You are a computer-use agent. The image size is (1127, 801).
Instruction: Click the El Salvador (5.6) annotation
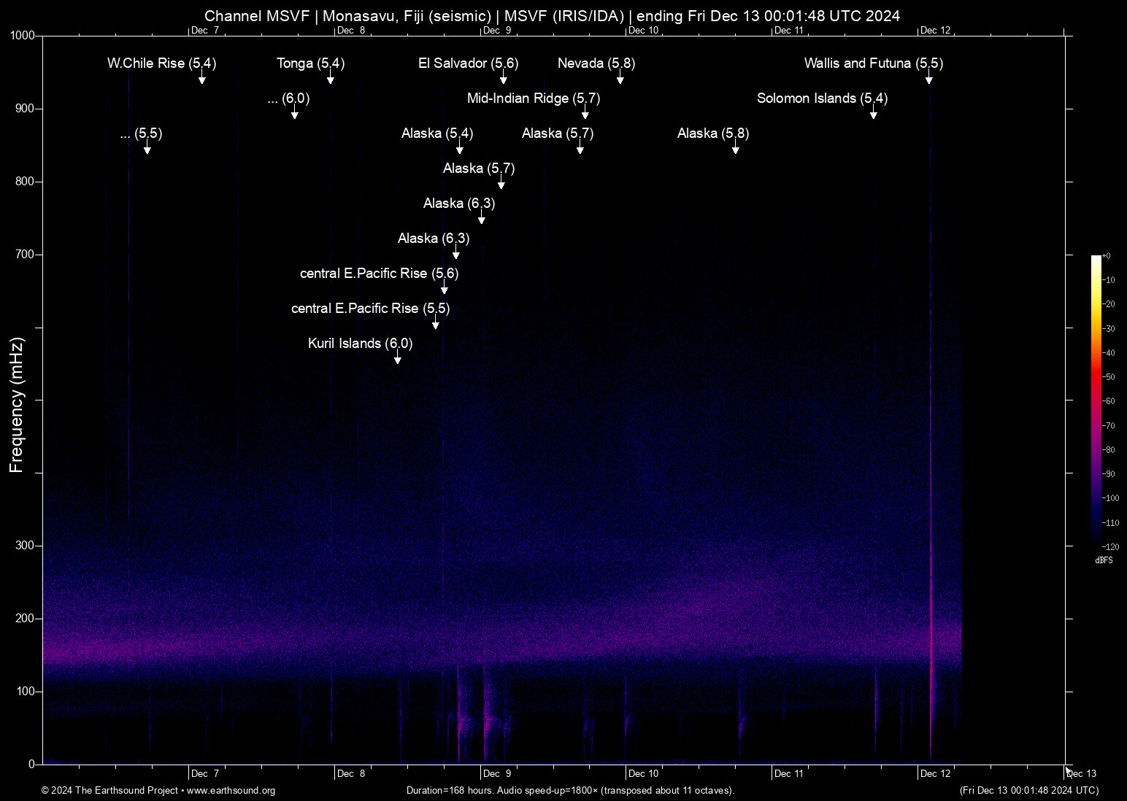(x=467, y=63)
